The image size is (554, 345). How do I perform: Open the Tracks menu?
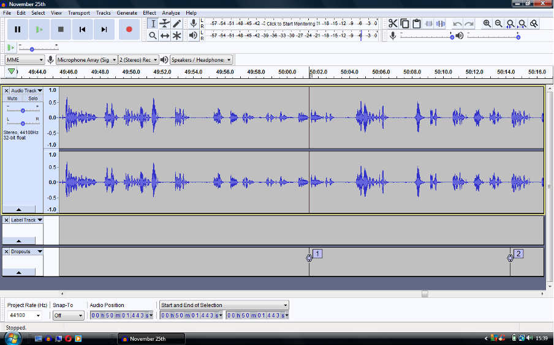pyautogui.click(x=103, y=13)
